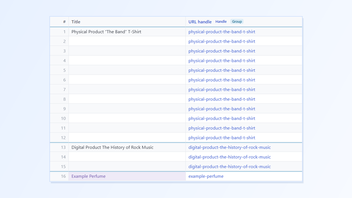Screen dimensions: 352x198
Task: Click the Title column header
Action: pyautogui.click(x=127, y=22)
